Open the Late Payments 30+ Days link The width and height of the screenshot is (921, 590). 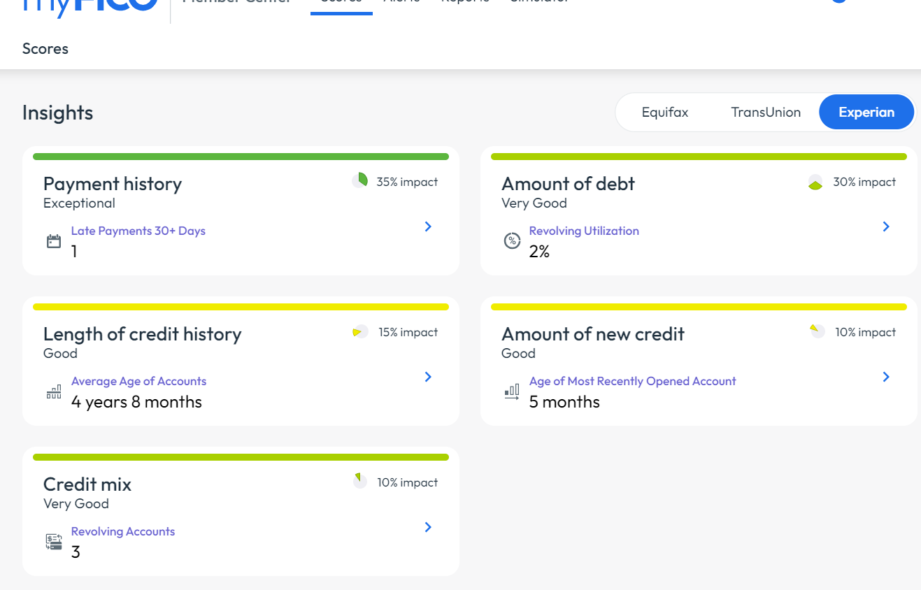138,231
